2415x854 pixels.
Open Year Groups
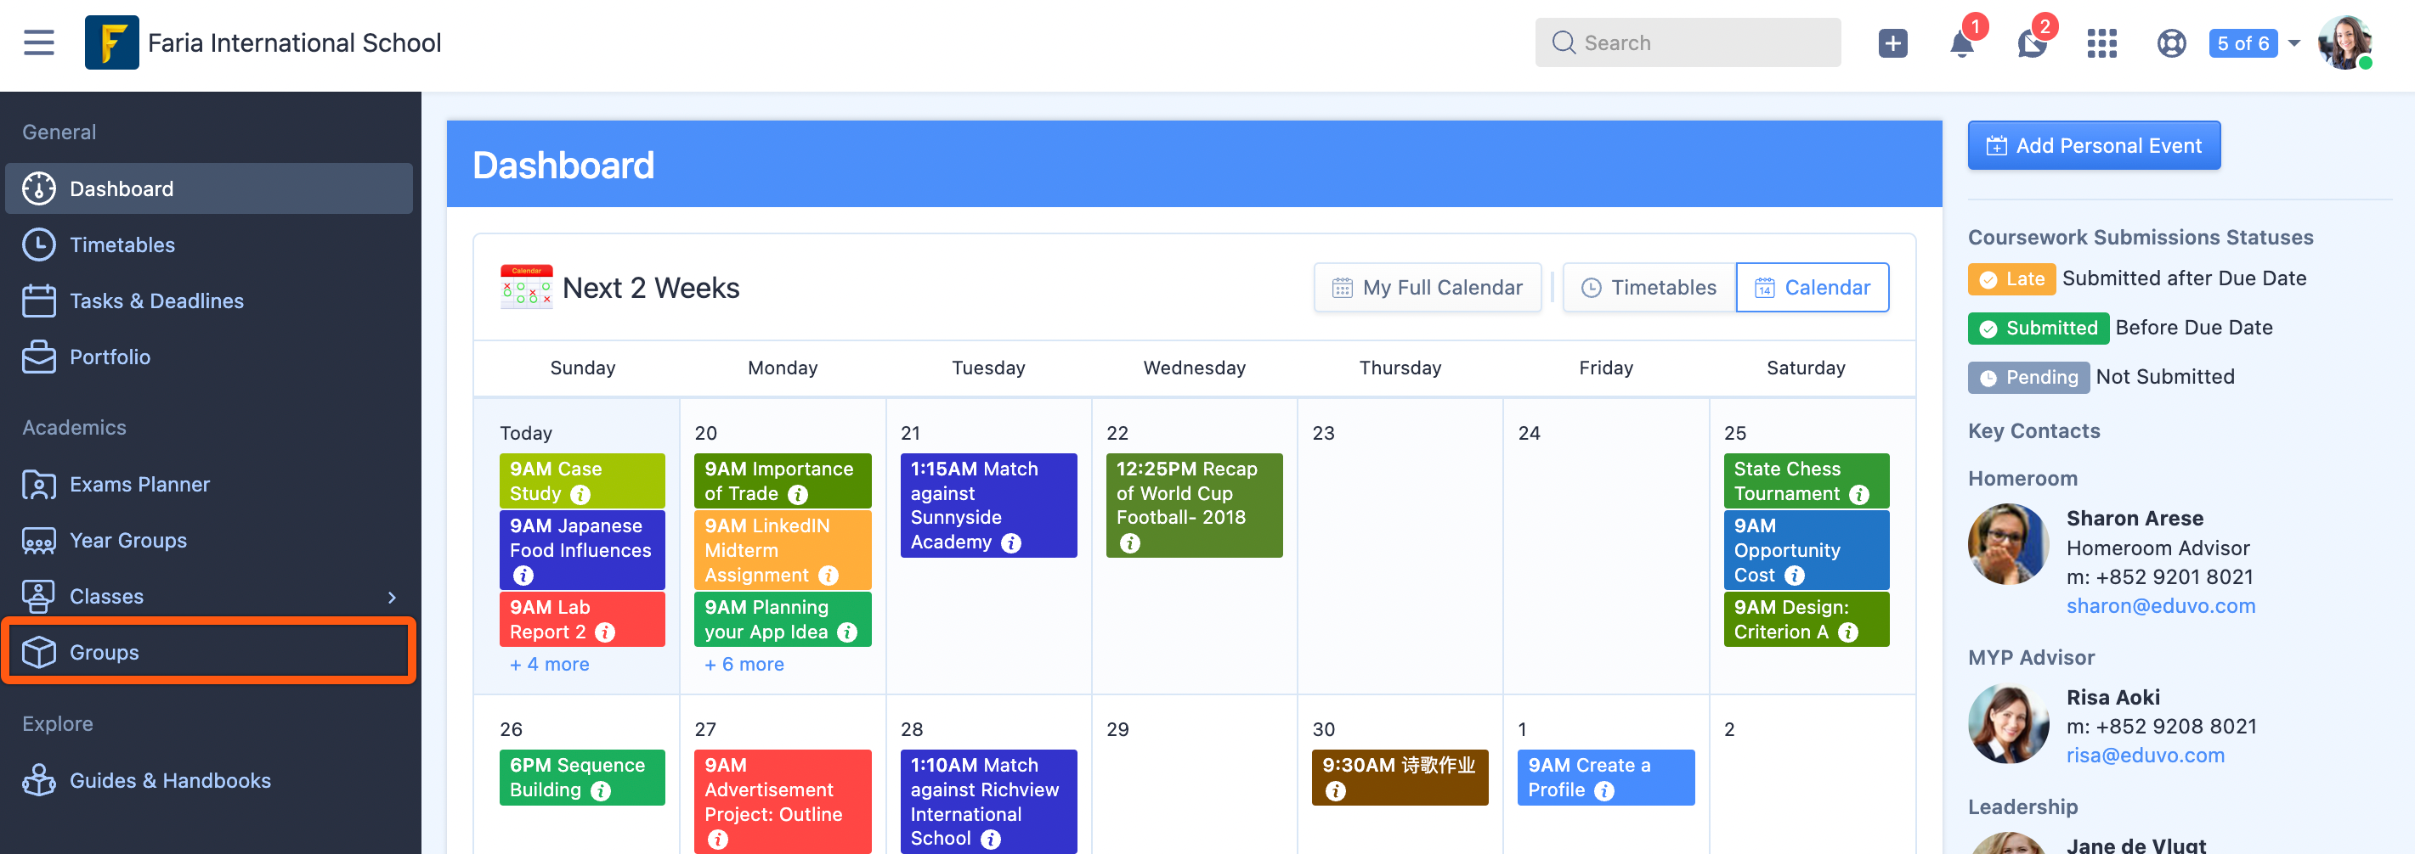pos(127,540)
